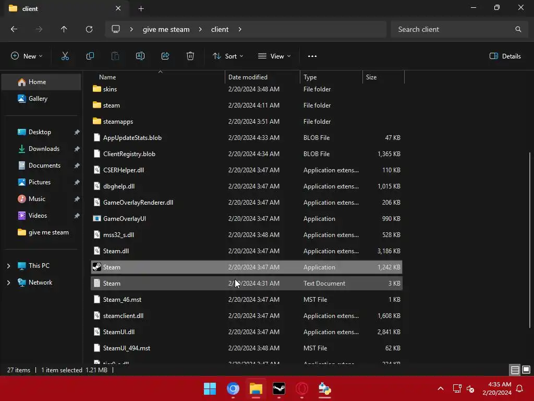The width and height of the screenshot is (534, 401).
Task: Select the Steam application icon
Action: (x=96, y=267)
